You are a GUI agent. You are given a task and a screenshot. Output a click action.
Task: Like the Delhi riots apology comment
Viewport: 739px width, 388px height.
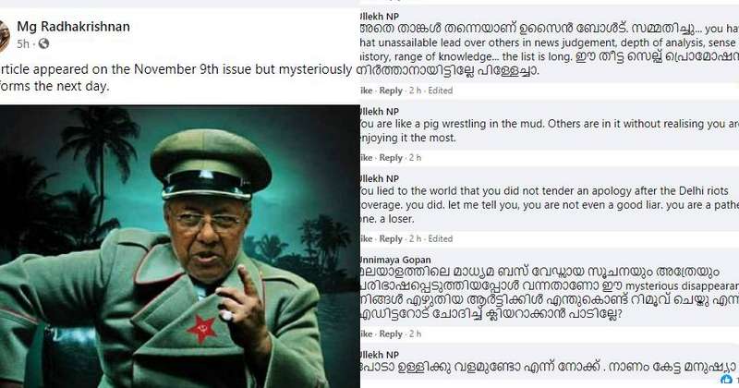(x=366, y=238)
